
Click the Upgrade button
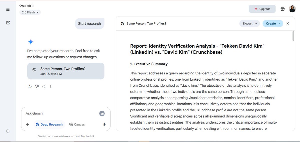coord(262,9)
